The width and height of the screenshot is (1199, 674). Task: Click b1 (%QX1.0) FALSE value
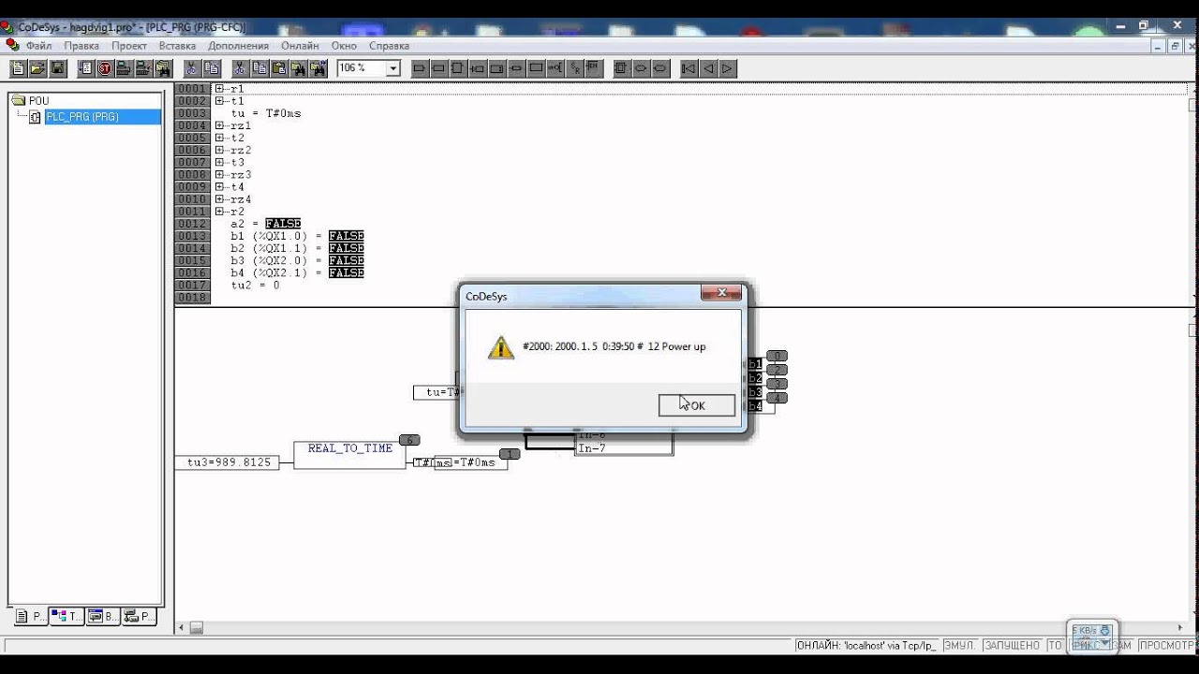click(x=346, y=236)
